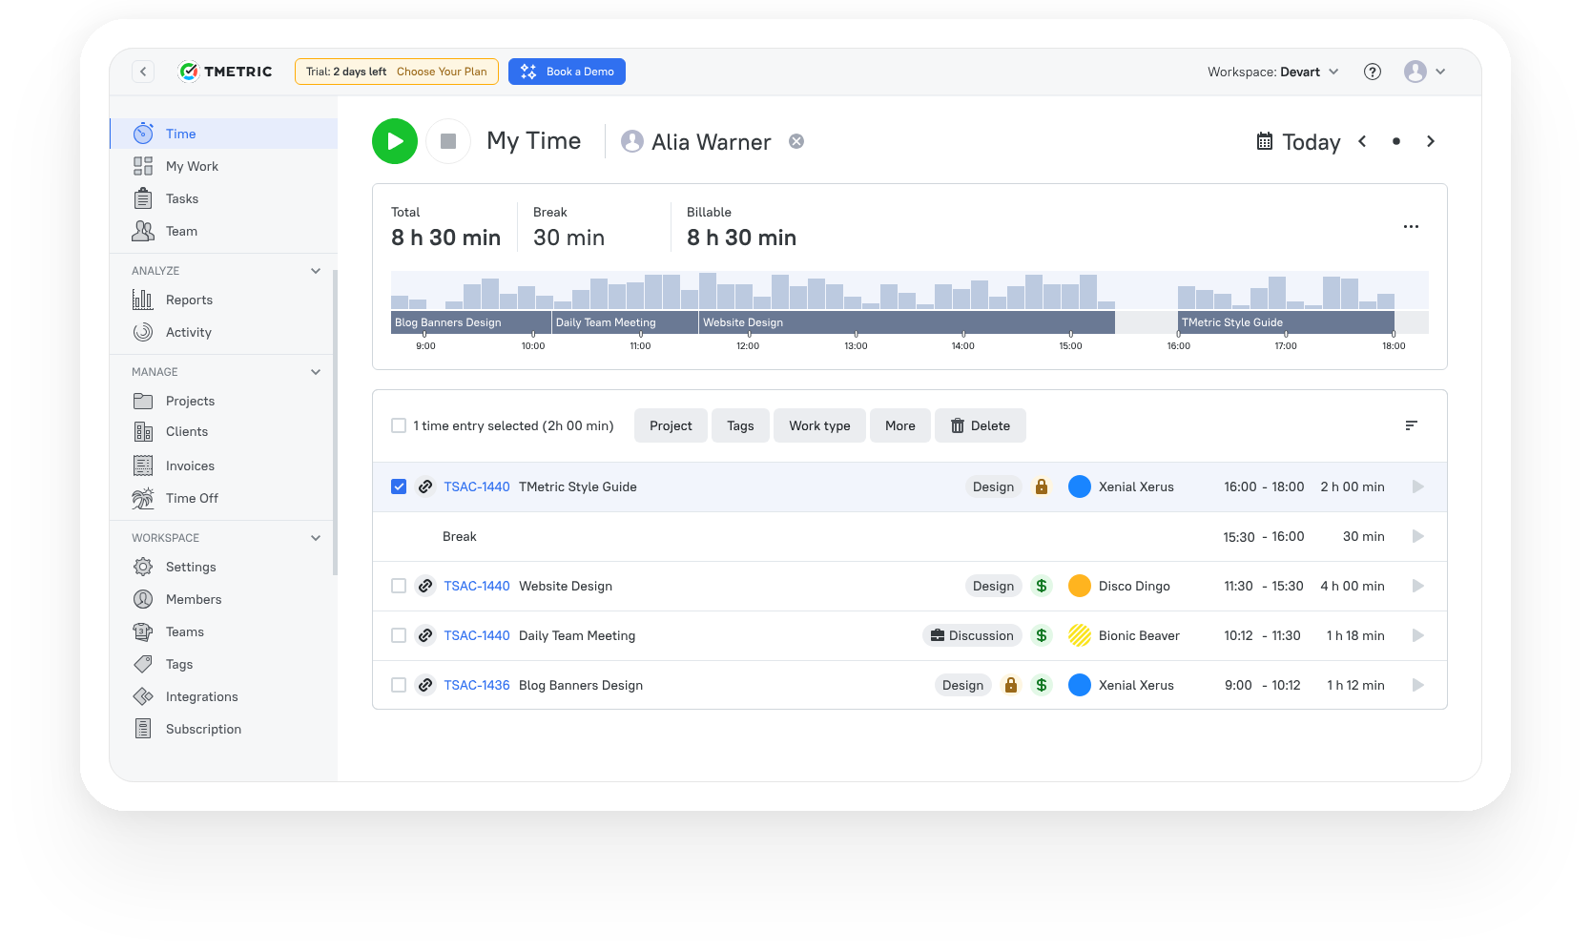Click Bionic Beaver yellow striped color
The height and width of the screenshot is (952, 1591).
[x=1080, y=635]
